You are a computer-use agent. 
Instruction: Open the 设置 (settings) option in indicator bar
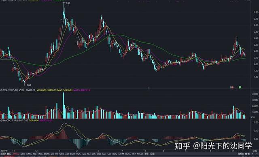152,154
